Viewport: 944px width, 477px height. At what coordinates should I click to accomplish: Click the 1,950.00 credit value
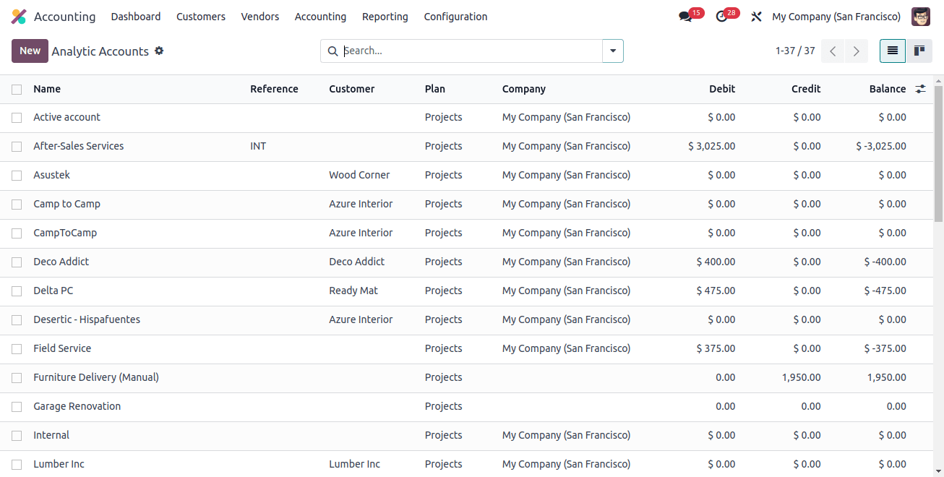802,377
